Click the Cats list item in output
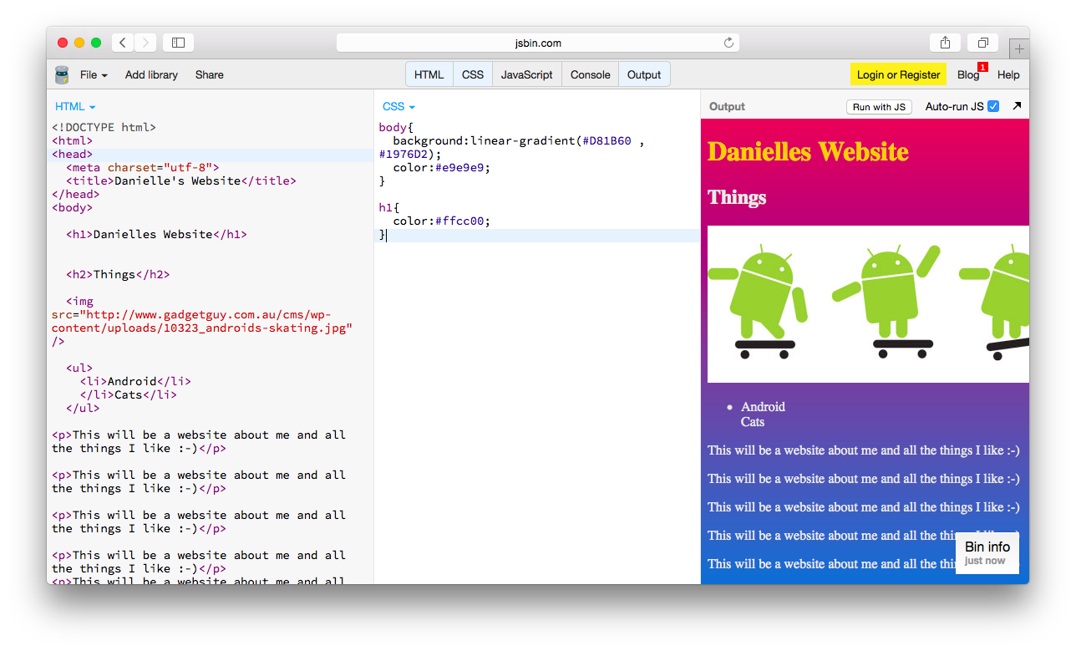The width and height of the screenshot is (1076, 651). 753,422
